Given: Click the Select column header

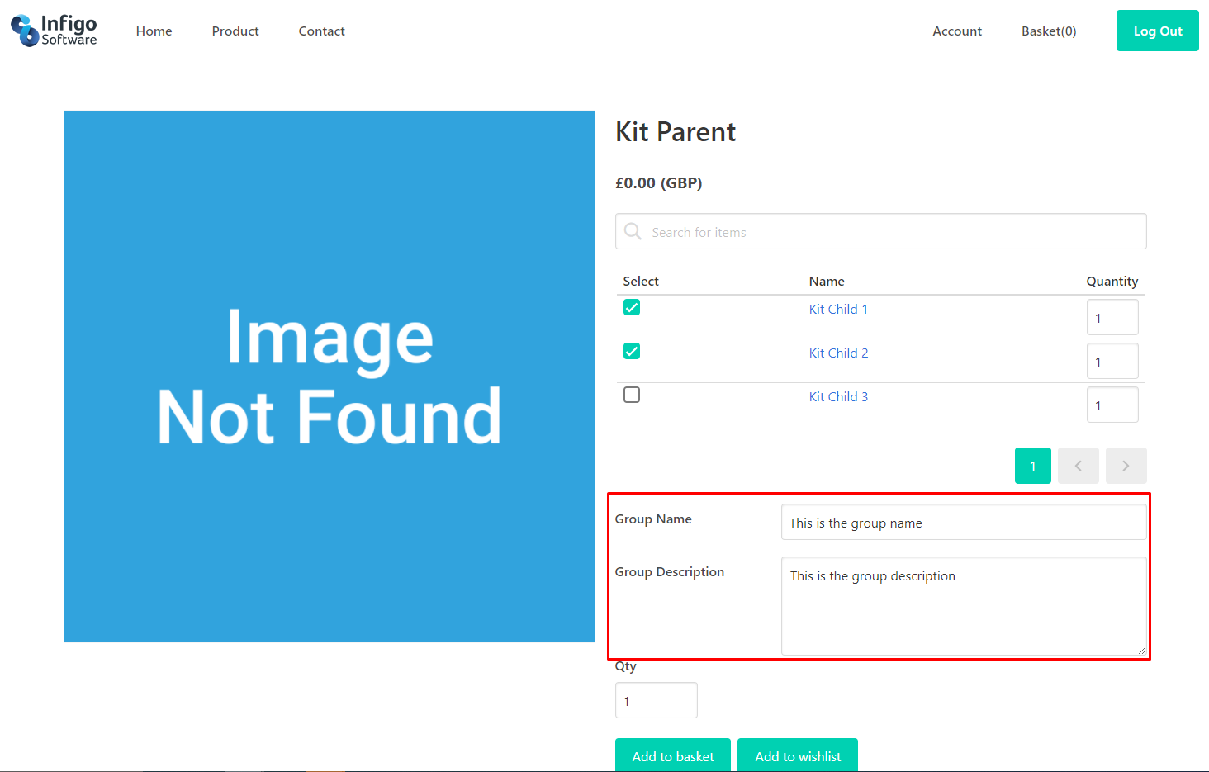Looking at the screenshot, I should [641, 281].
